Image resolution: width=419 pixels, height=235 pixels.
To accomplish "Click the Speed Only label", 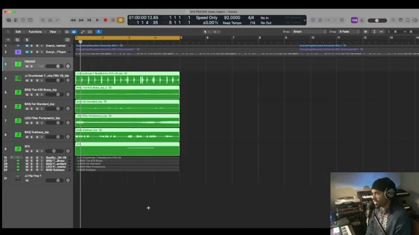I will (x=207, y=18).
